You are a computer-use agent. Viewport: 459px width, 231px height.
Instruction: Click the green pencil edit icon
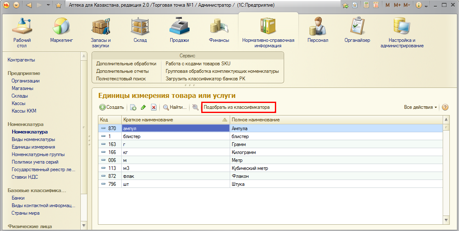144,108
